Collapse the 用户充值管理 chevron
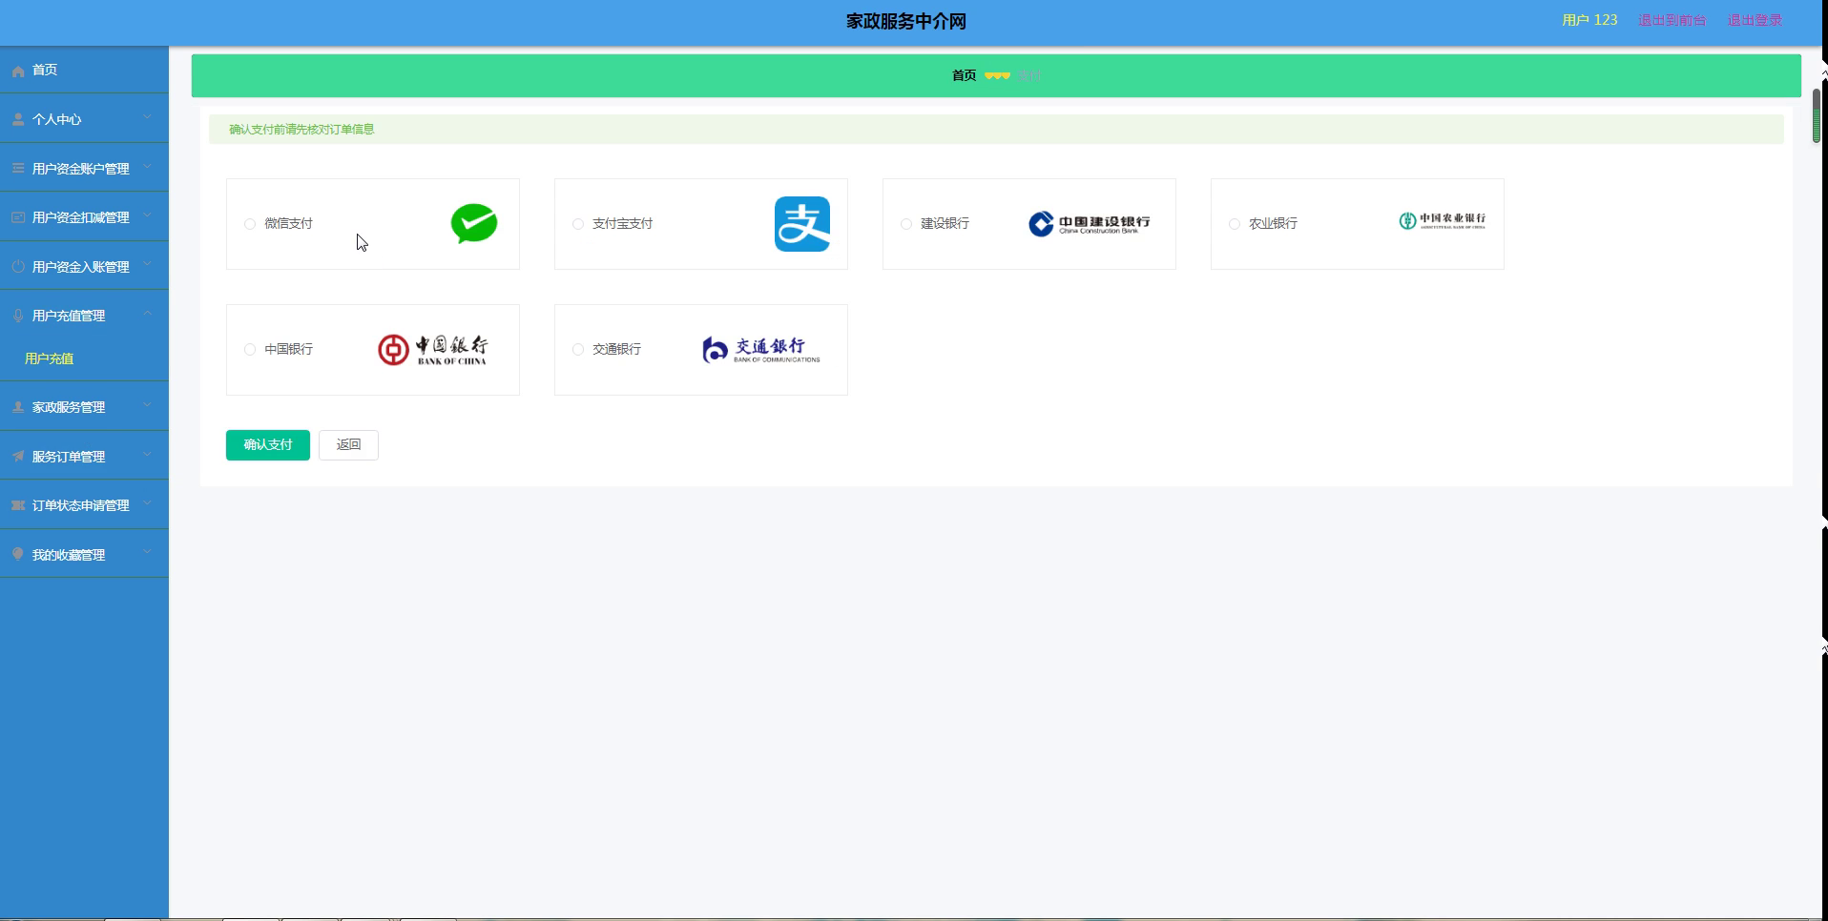The width and height of the screenshot is (1828, 921). tap(147, 314)
